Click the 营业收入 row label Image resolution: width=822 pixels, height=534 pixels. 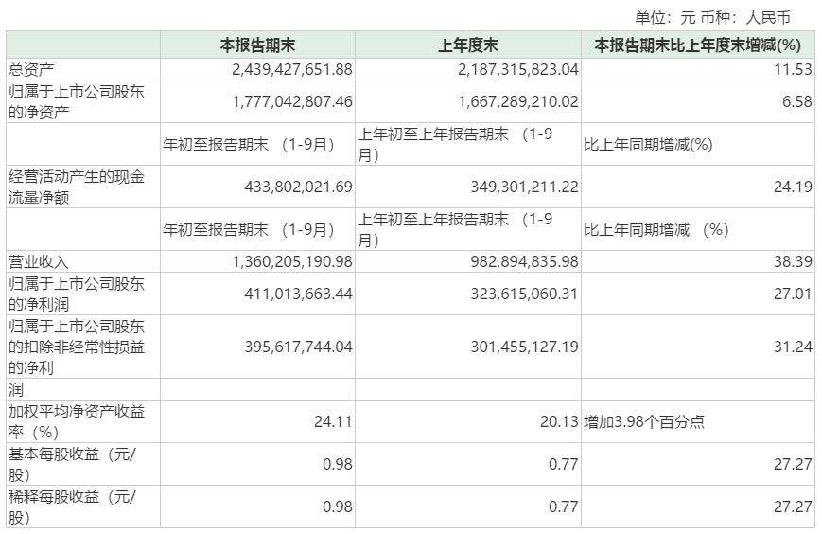[40, 260]
